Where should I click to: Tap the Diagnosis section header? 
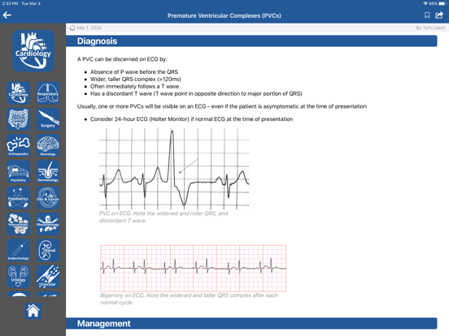(x=251, y=41)
